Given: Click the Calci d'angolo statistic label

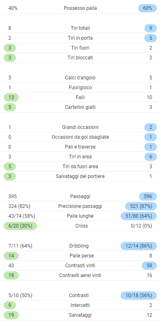Looking at the screenshot, I should (80, 78).
